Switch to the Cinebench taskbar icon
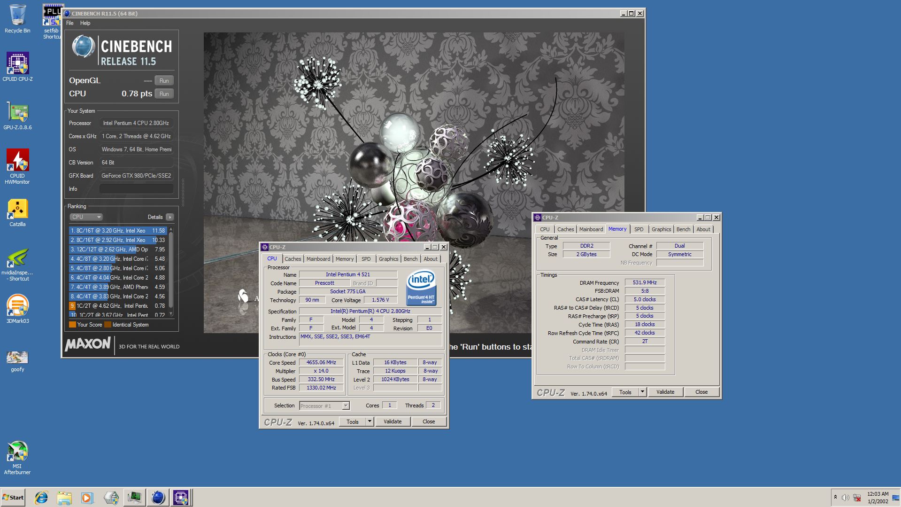Viewport: 901px width, 507px height. click(158, 498)
